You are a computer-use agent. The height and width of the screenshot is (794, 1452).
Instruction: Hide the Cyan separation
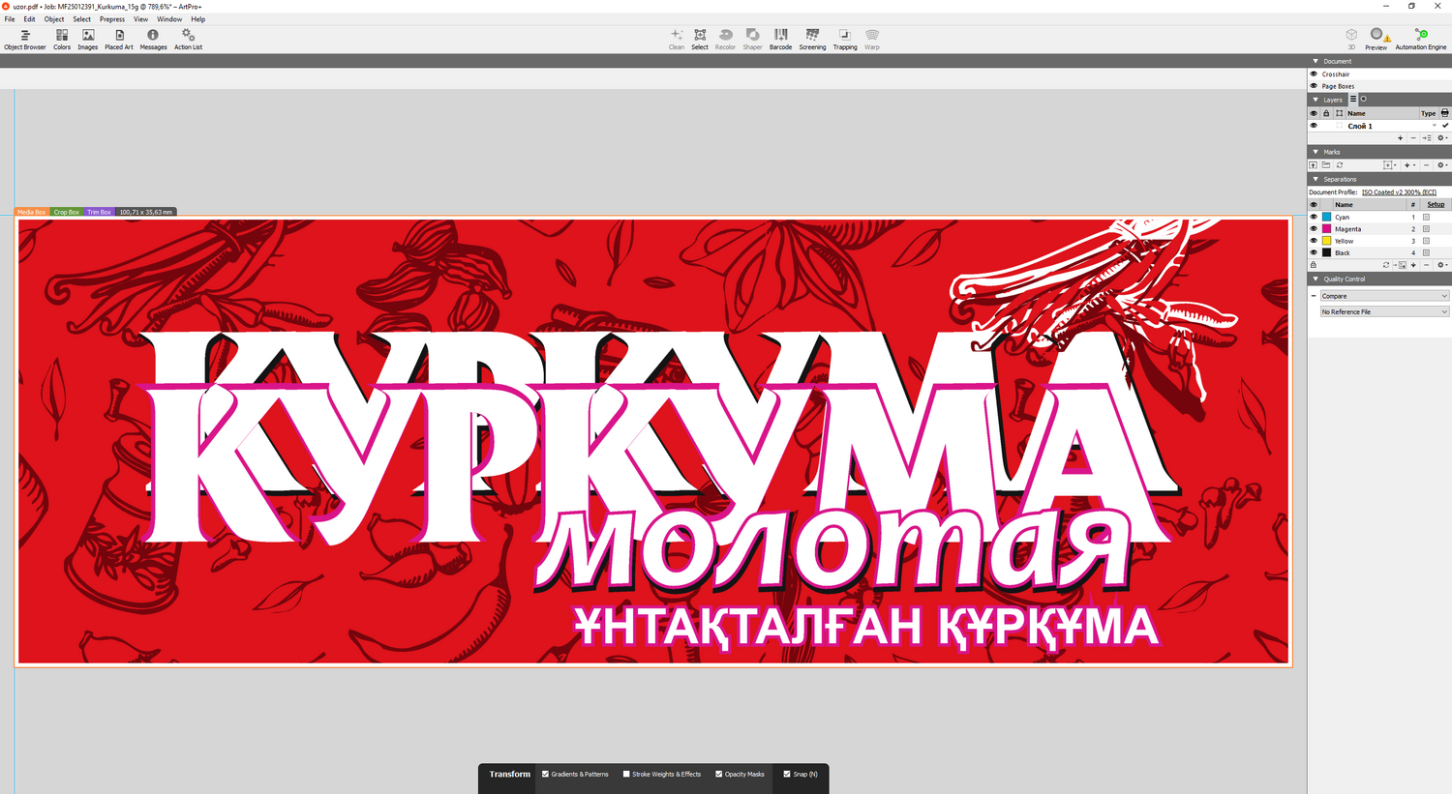1314,218
